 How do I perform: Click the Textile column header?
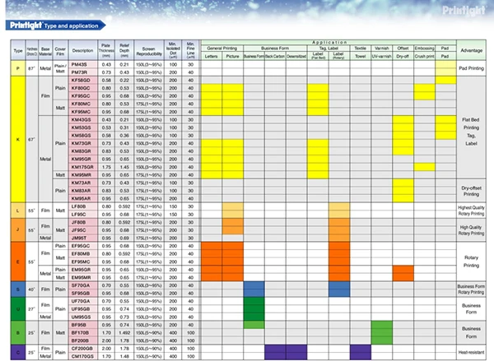click(x=361, y=49)
